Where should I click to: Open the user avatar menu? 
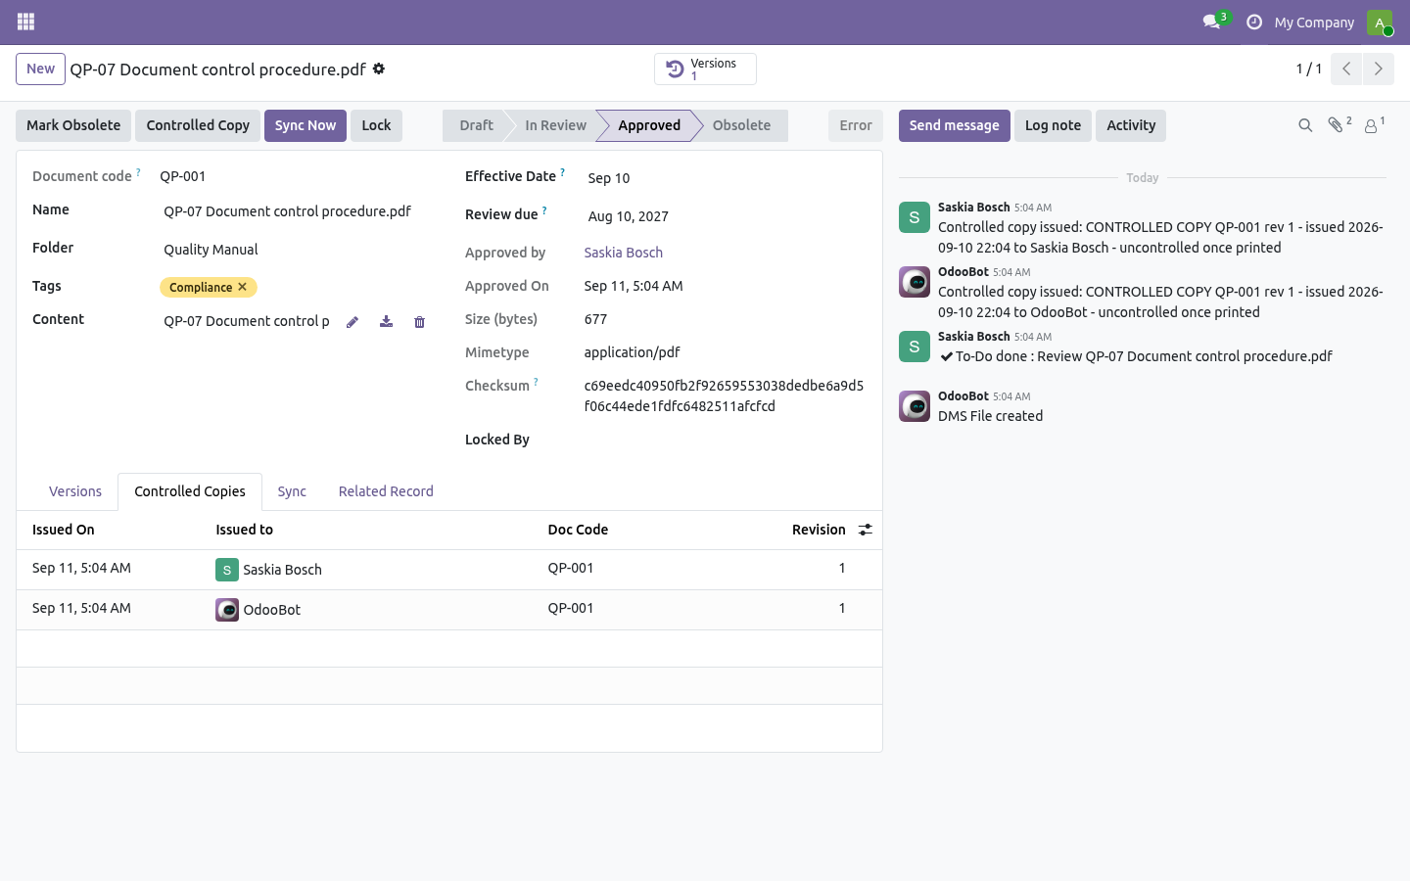pos(1380,22)
